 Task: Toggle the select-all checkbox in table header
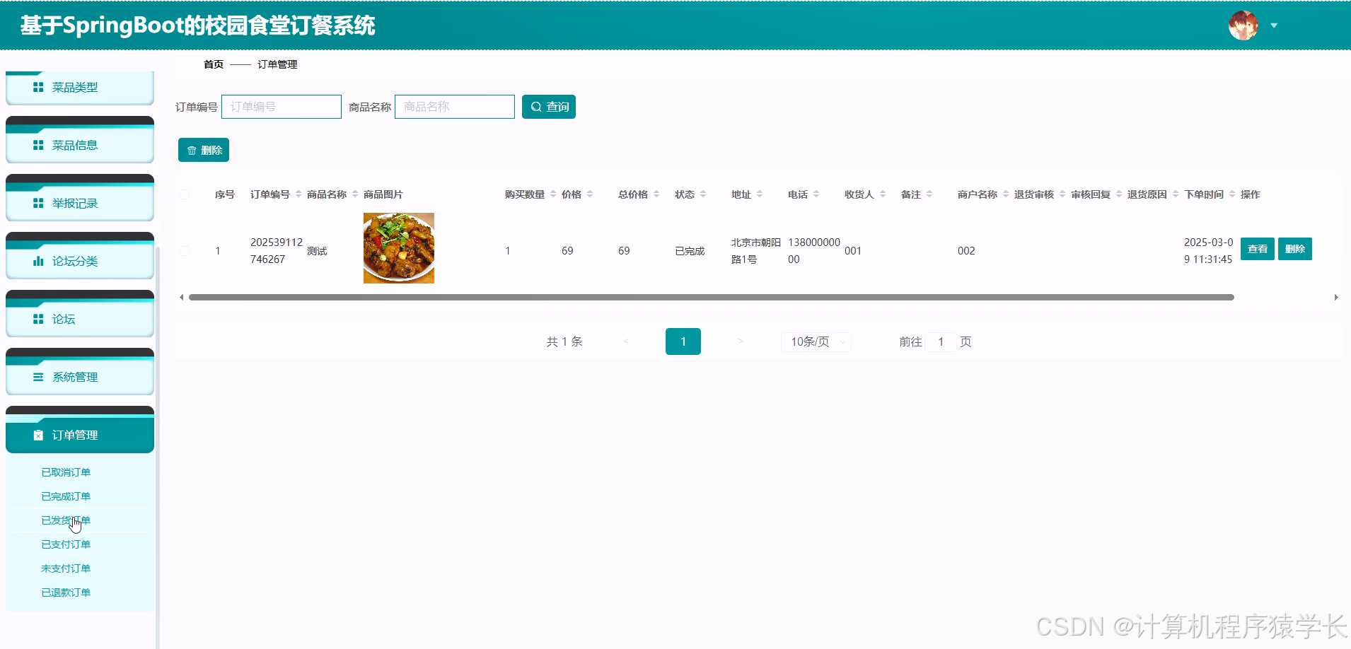pyautogui.click(x=185, y=194)
